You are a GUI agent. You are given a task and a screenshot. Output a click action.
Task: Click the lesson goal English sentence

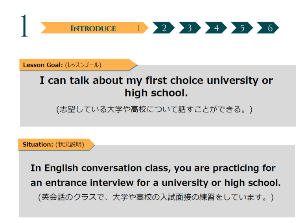(156, 87)
